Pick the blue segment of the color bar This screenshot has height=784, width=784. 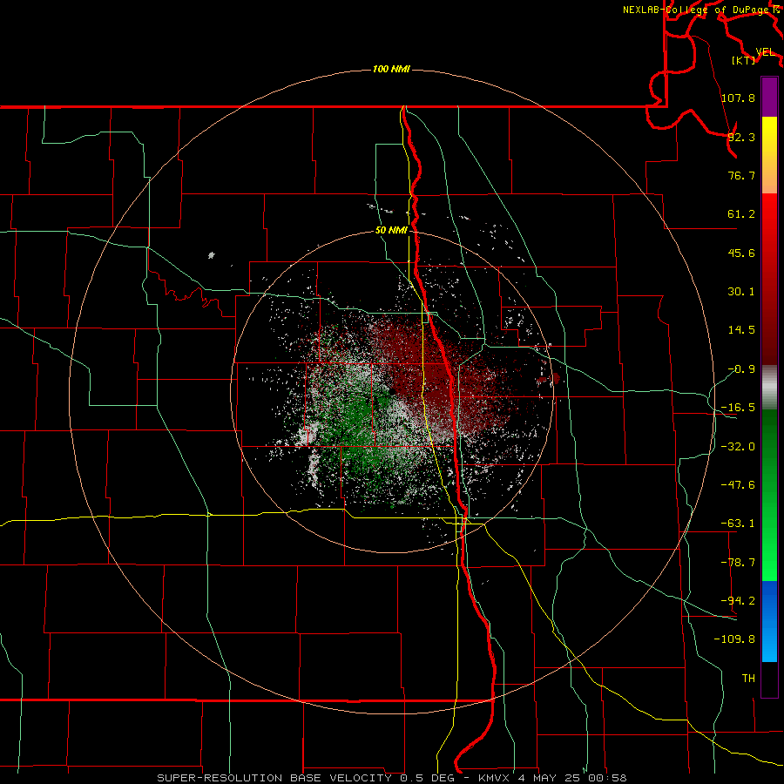[x=769, y=621]
